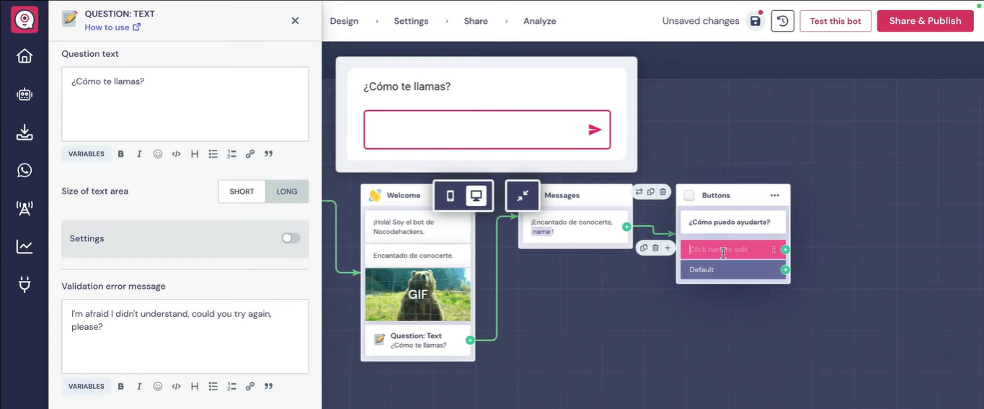Add a new button with the plus icon
984x409 pixels.
[668, 248]
